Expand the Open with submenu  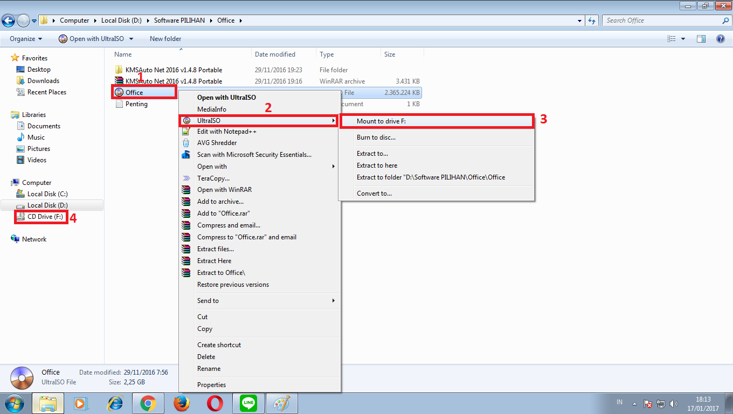[260, 167]
